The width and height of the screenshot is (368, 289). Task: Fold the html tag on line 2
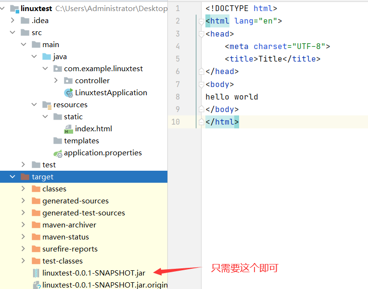click(x=201, y=22)
